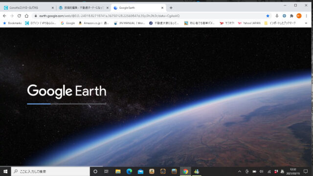This screenshot has height=176, width=313.
Task: Click the blue bookmark star in address bar
Action: [268, 16]
